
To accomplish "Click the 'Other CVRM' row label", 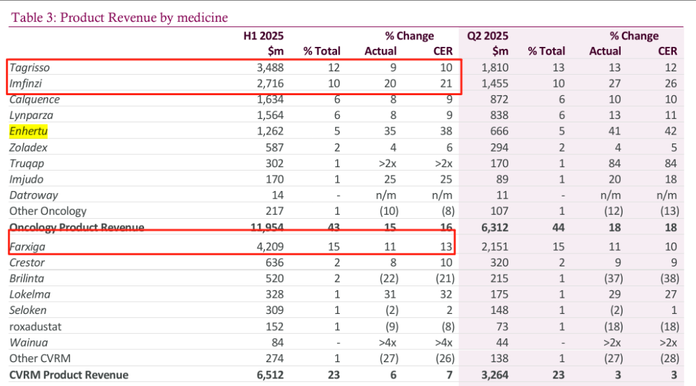I will coord(40,359).
